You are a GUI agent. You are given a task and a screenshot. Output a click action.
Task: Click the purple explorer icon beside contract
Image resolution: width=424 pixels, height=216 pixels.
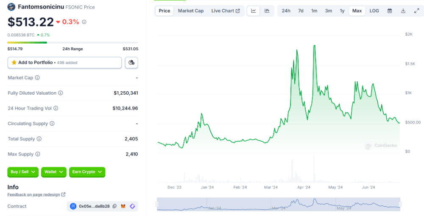point(132,206)
